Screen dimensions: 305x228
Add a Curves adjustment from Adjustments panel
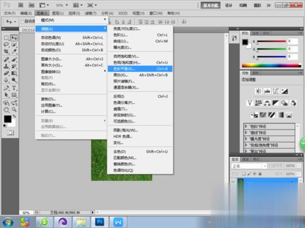pos(276,91)
